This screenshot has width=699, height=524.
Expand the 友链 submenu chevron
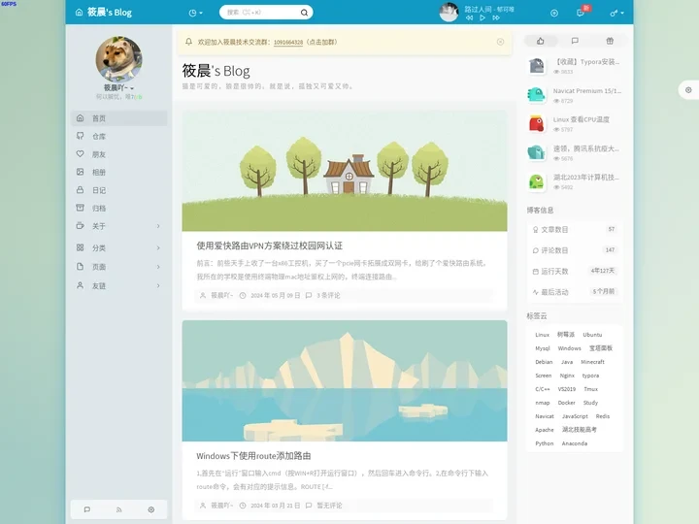click(158, 285)
